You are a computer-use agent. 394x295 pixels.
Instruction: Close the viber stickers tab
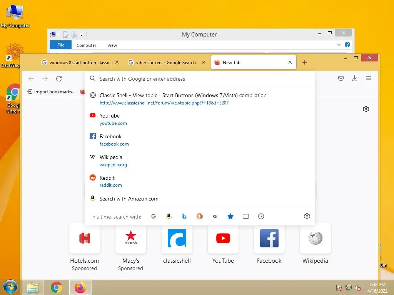[x=204, y=62]
